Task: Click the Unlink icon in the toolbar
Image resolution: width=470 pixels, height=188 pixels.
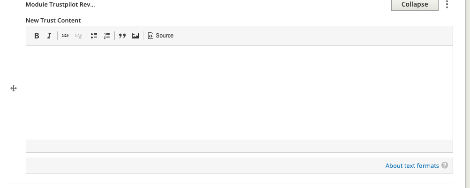Action: 78,36
